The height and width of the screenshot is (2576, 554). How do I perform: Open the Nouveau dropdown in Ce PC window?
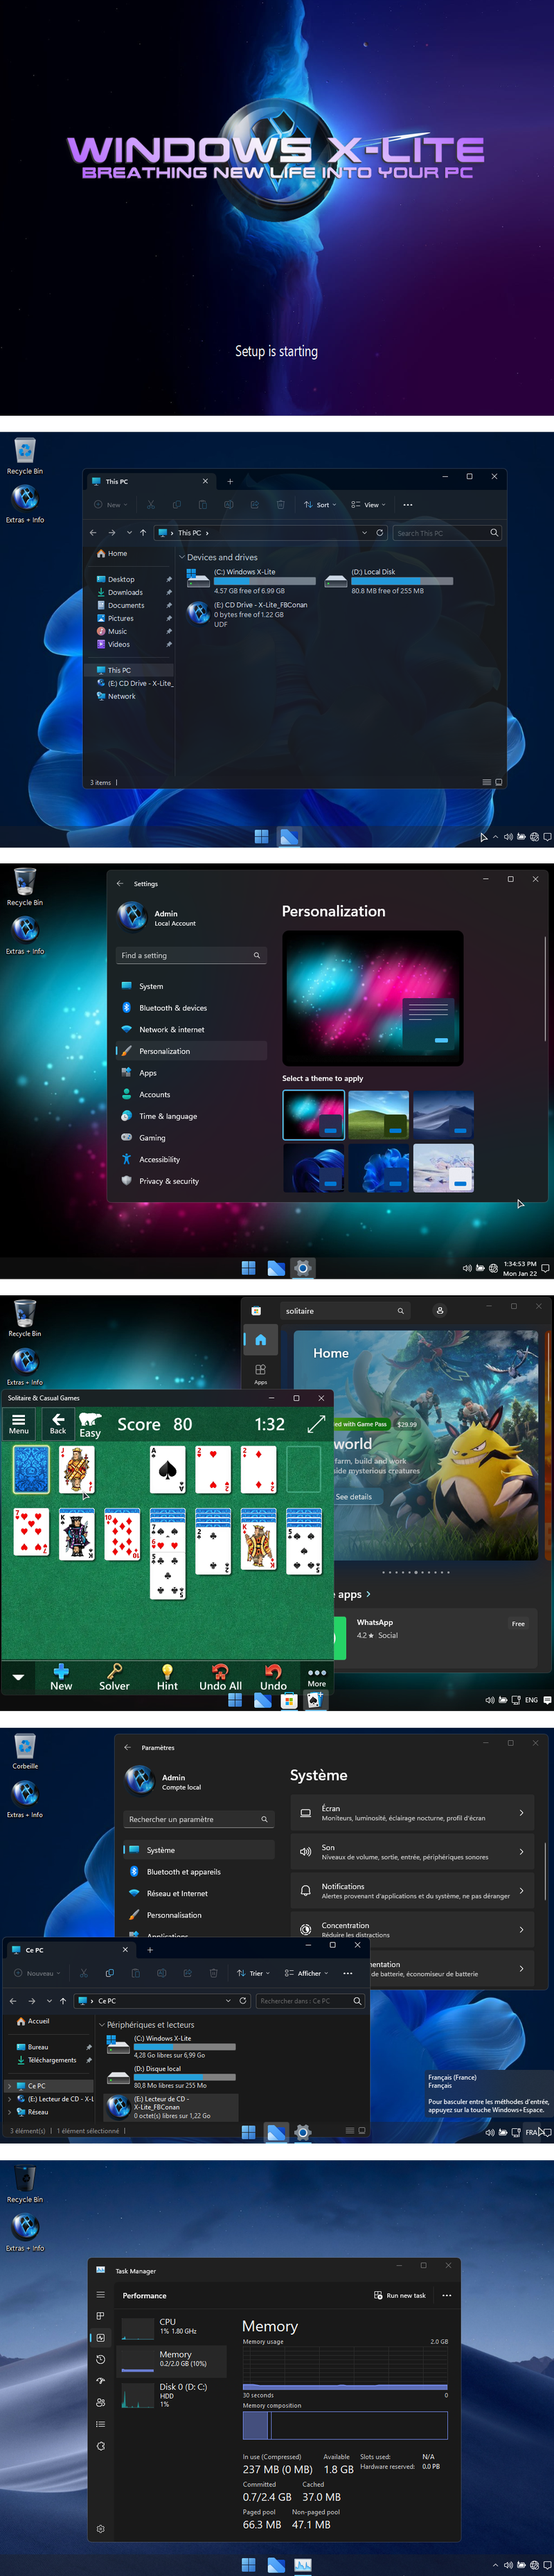(x=37, y=1973)
